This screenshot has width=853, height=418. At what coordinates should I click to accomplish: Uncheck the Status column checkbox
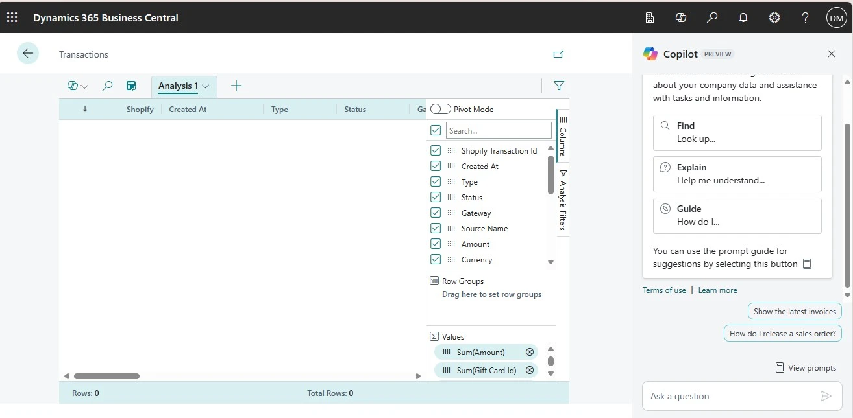click(436, 197)
